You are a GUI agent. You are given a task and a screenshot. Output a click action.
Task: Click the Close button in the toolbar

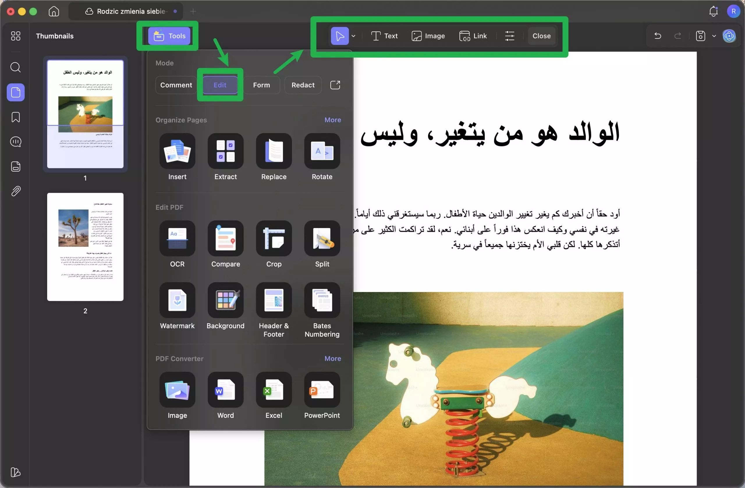coord(541,36)
